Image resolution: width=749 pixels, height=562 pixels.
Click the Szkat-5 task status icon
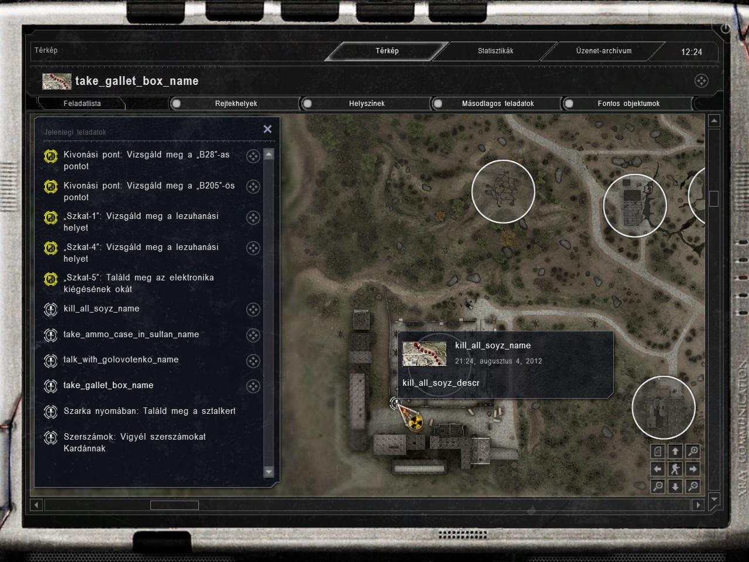(x=51, y=279)
